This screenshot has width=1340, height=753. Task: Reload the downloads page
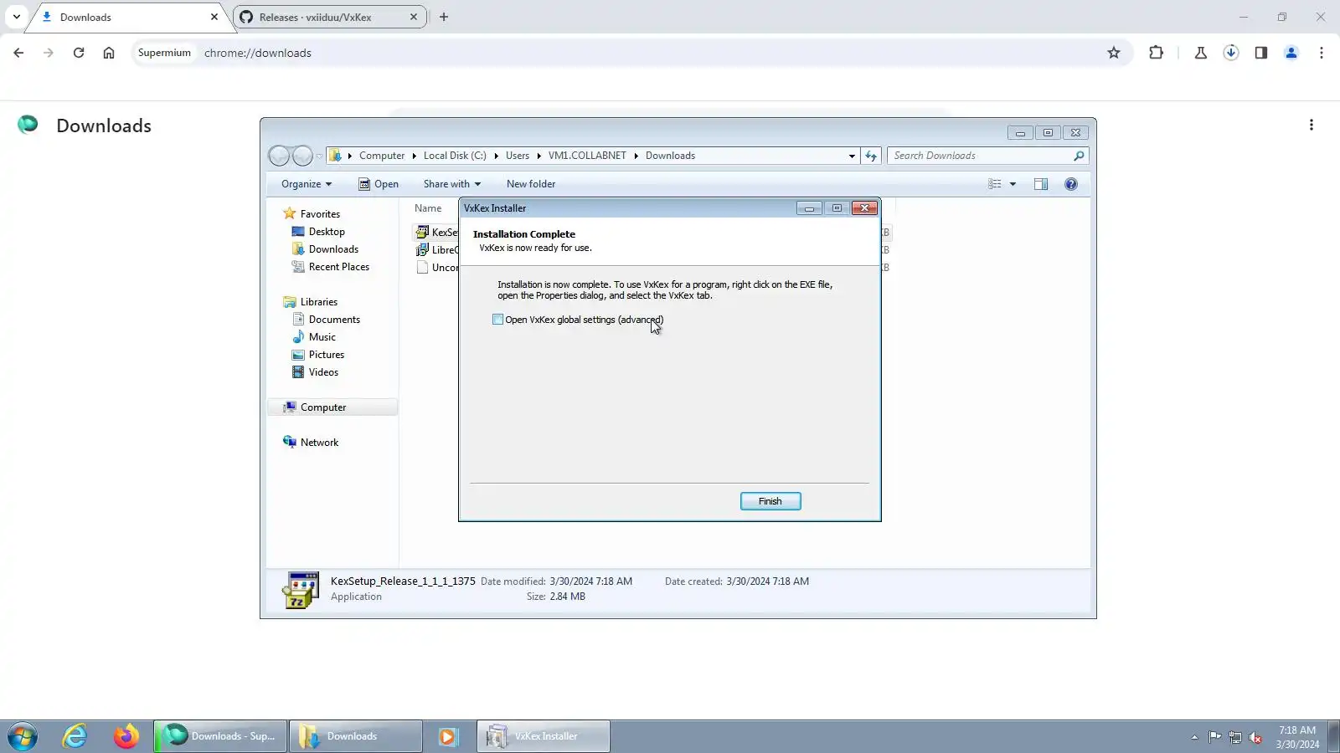pos(79,53)
